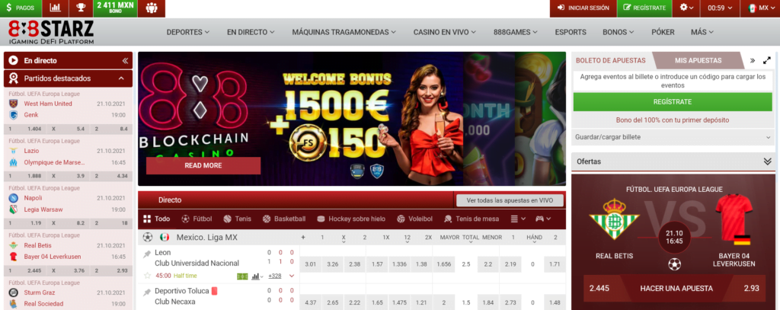Click the group of people icon in top bar

click(152, 8)
